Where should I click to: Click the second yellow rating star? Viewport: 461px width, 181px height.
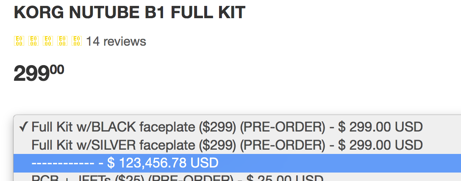(x=33, y=41)
